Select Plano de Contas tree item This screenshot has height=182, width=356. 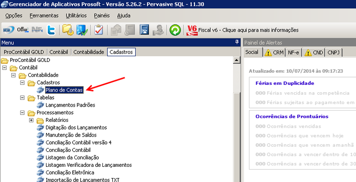(x=64, y=90)
